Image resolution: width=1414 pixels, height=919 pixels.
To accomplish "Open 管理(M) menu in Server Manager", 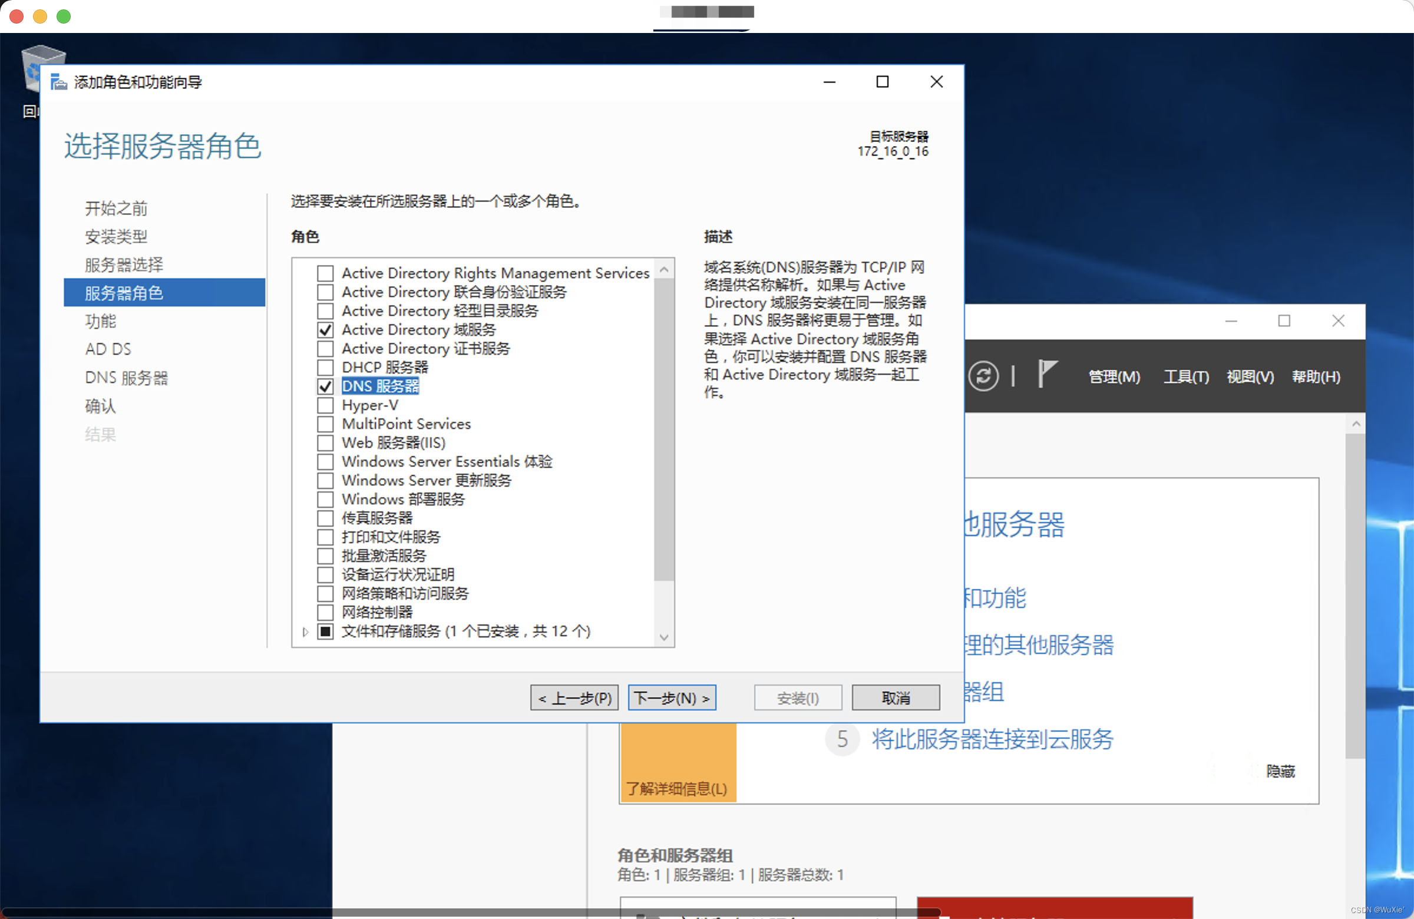I will tap(1114, 376).
